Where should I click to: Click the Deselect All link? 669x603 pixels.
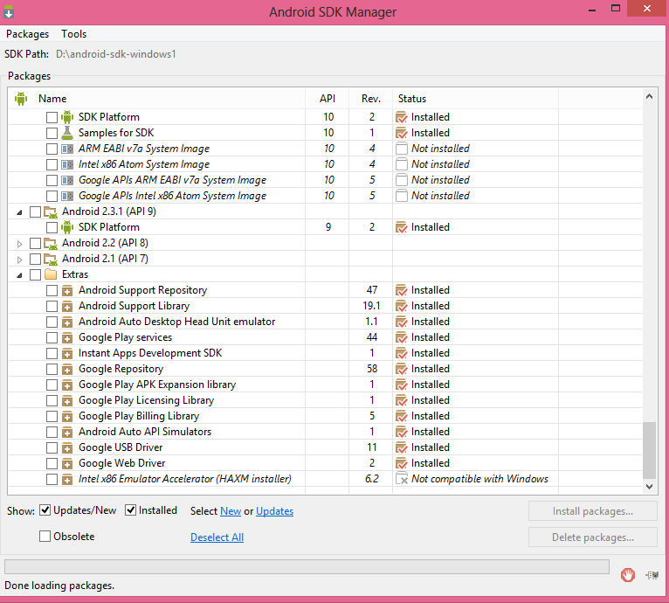217,537
